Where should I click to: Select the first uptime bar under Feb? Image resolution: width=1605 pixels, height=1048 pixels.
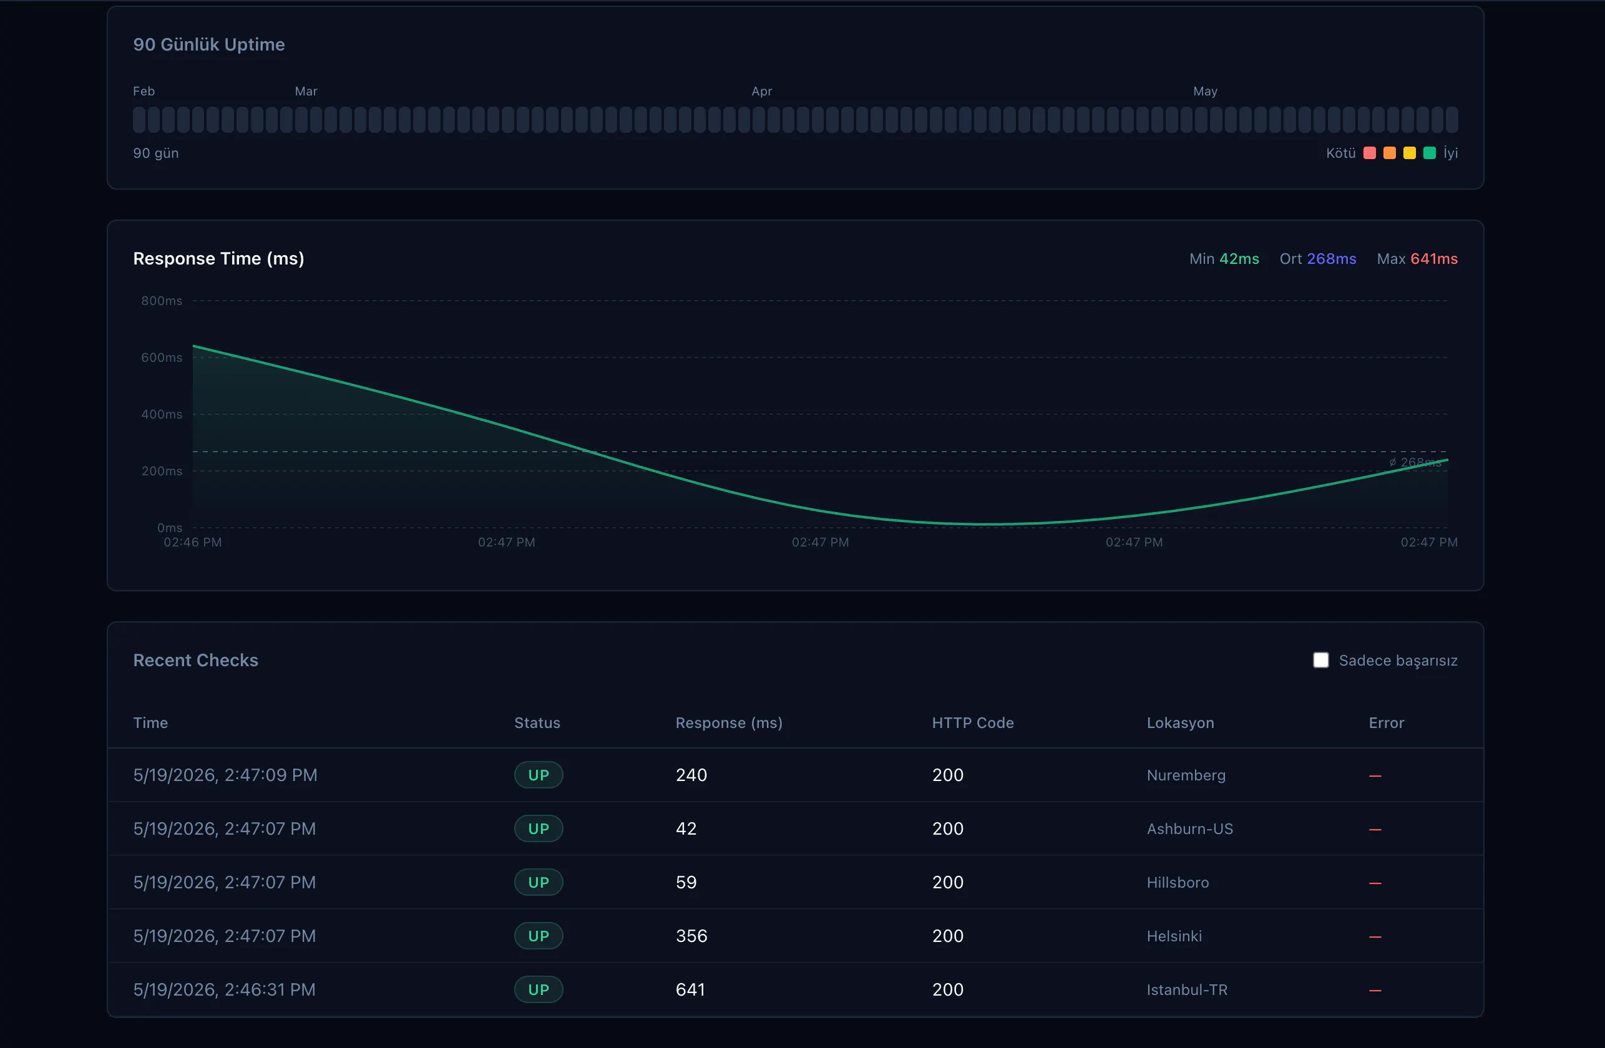click(139, 119)
